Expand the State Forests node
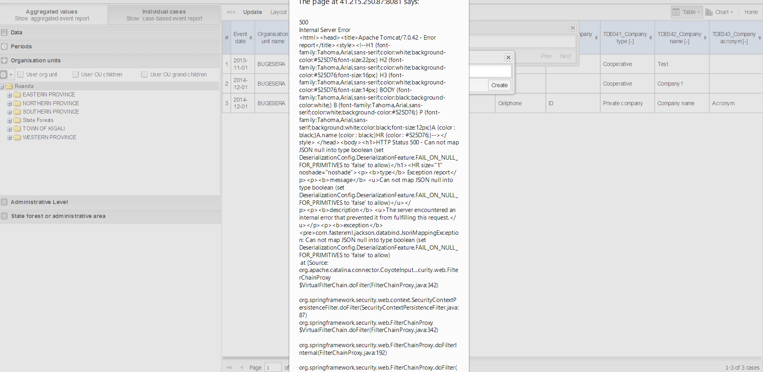Viewport: 763px width, 372px height. click(9, 120)
